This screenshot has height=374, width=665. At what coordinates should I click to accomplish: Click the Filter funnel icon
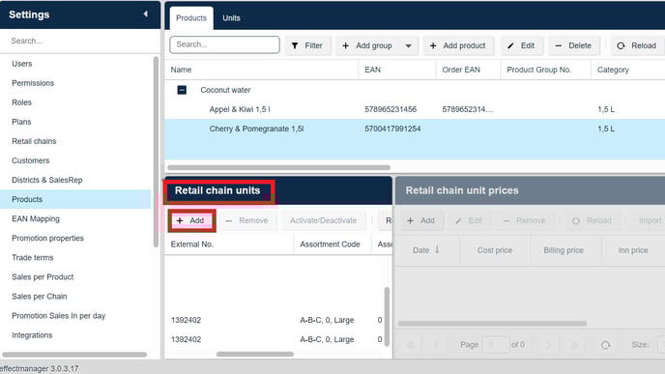coord(295,45)
